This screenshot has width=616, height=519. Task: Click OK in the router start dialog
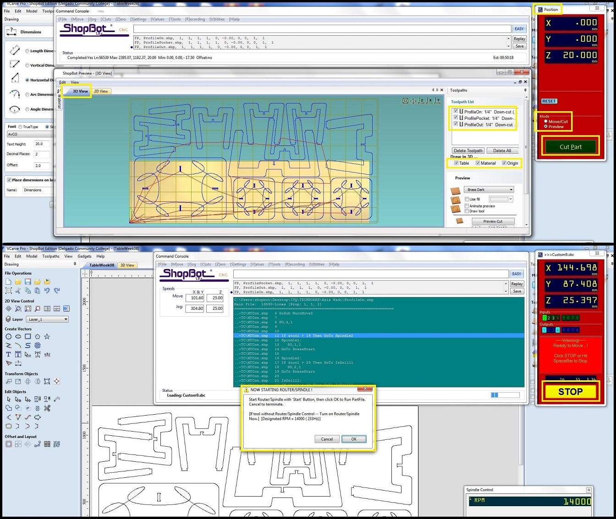pos(354,439)
